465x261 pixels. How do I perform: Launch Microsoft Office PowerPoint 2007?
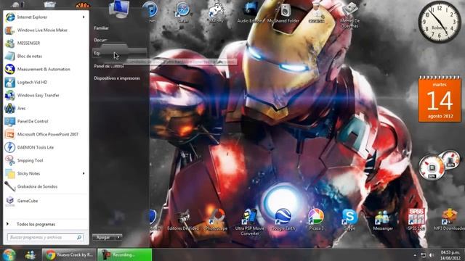(x=46, y=134)
